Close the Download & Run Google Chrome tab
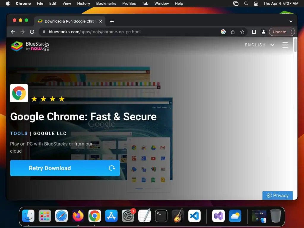This screenshot has width=304, height=228. click(101, 21)
